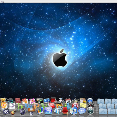Open the iCal calendar showing 29

point(68,101)
